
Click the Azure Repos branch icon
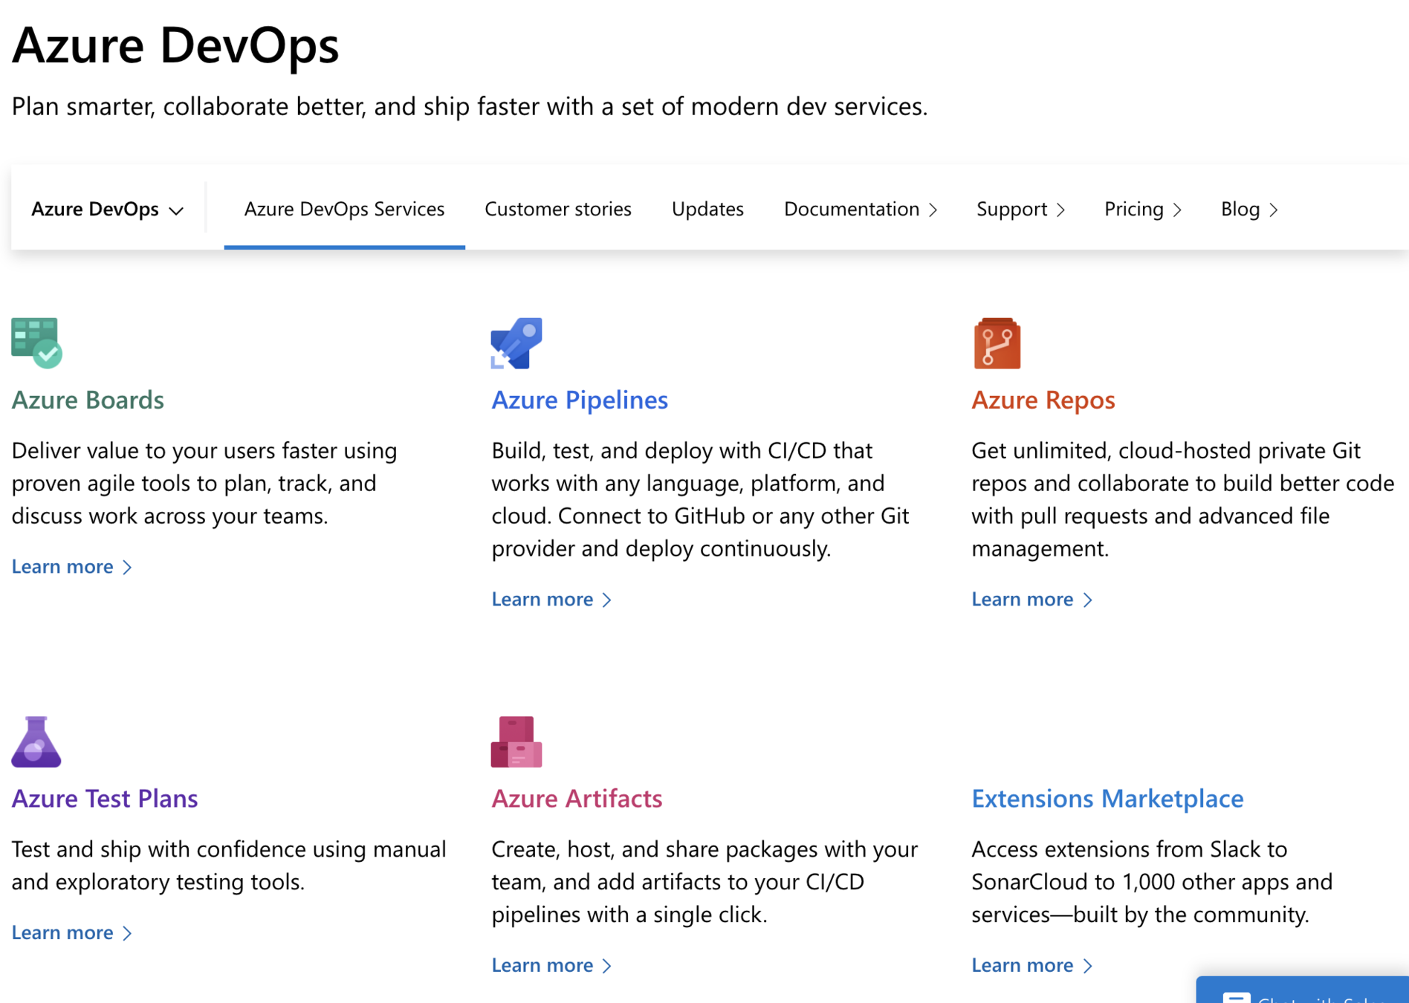[997, 343]
